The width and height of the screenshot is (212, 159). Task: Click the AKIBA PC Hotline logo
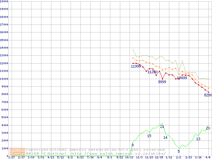pos(18,152)
